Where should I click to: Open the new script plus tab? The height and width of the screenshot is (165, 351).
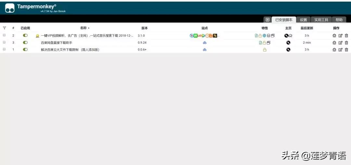pos(267,20)
